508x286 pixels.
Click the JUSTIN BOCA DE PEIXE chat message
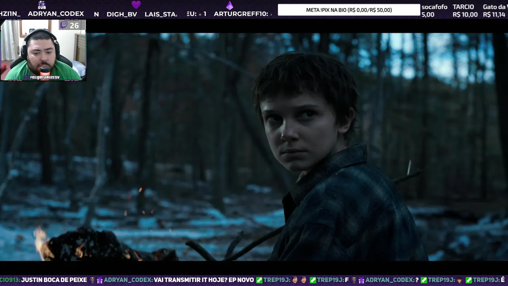[54, 280]
